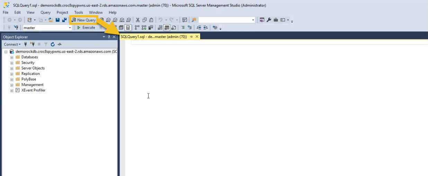Viewport: 428px width, 176px height.
Task: Click the Copy icon
Action: click(144, 20)
